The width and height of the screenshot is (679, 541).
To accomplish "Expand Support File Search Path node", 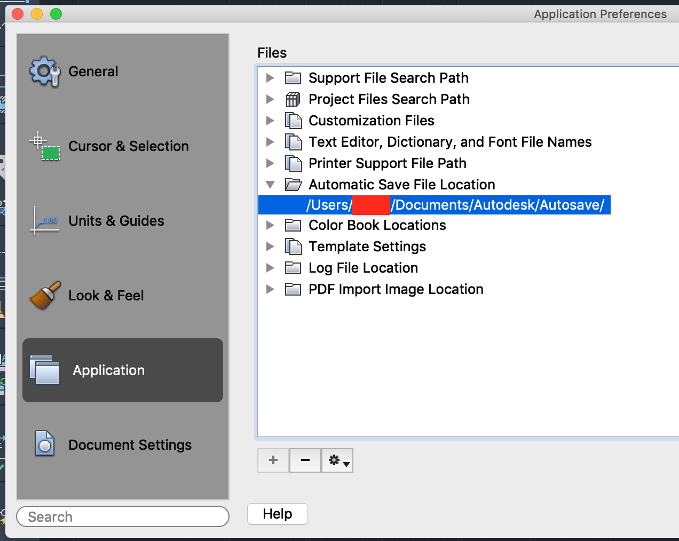I will pyautogui.click(x=270, y=78).
